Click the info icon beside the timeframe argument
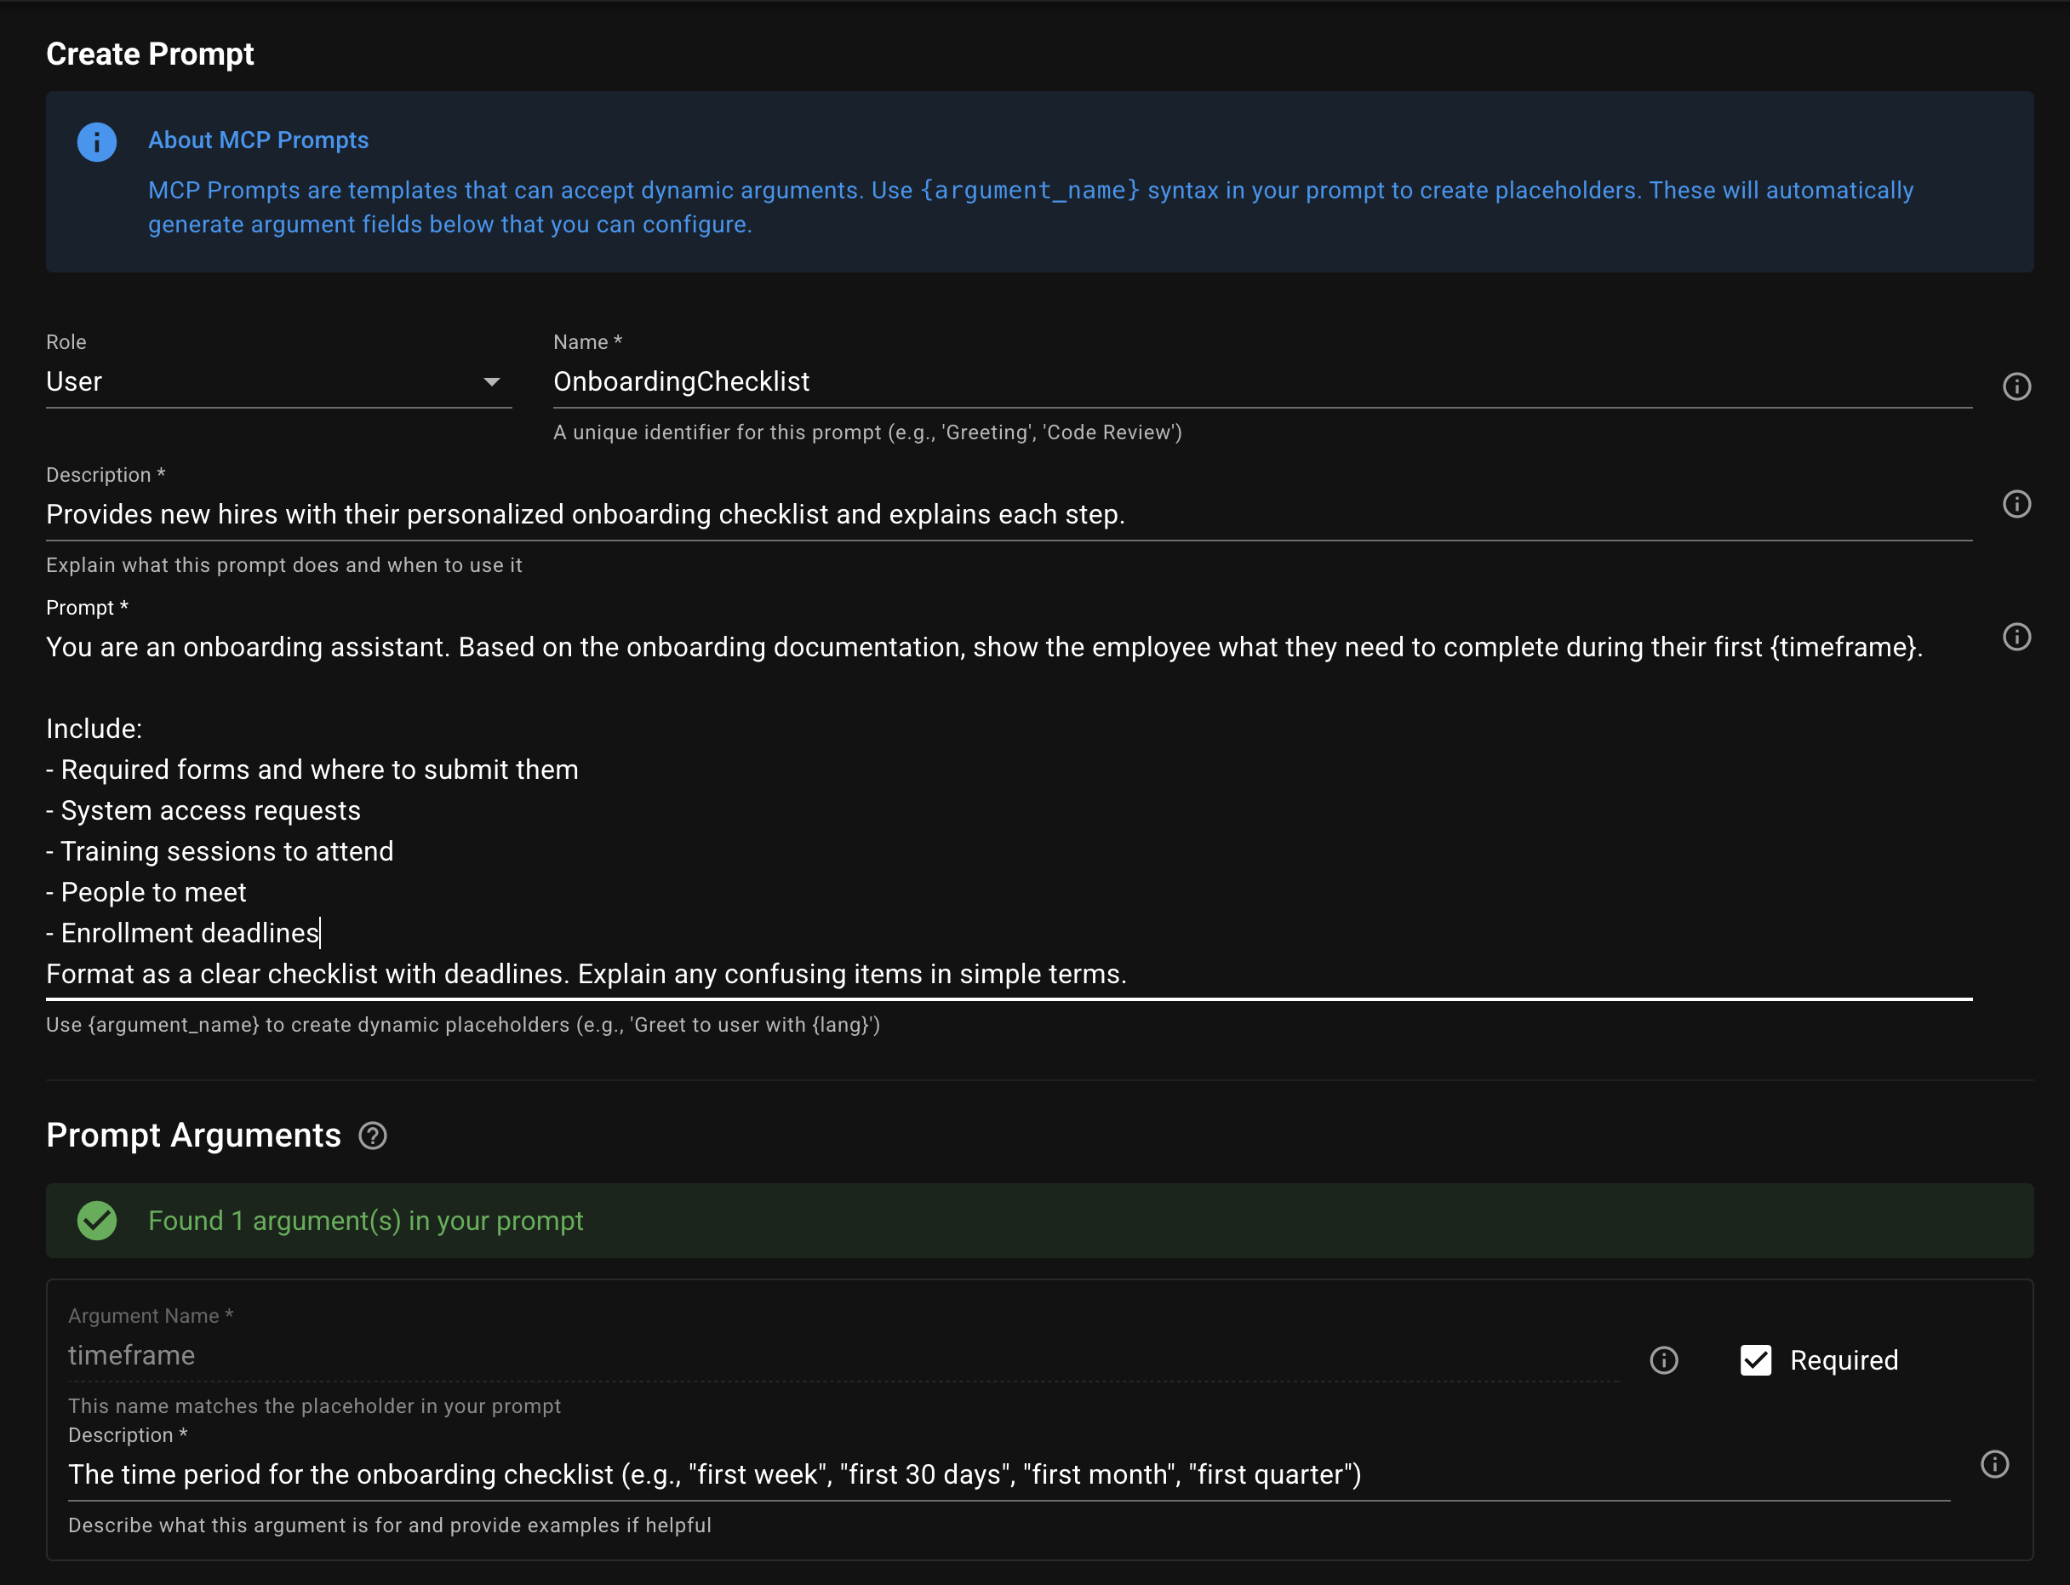The height and width of the screenshot is (1585, 2070). point(1663,1360)
